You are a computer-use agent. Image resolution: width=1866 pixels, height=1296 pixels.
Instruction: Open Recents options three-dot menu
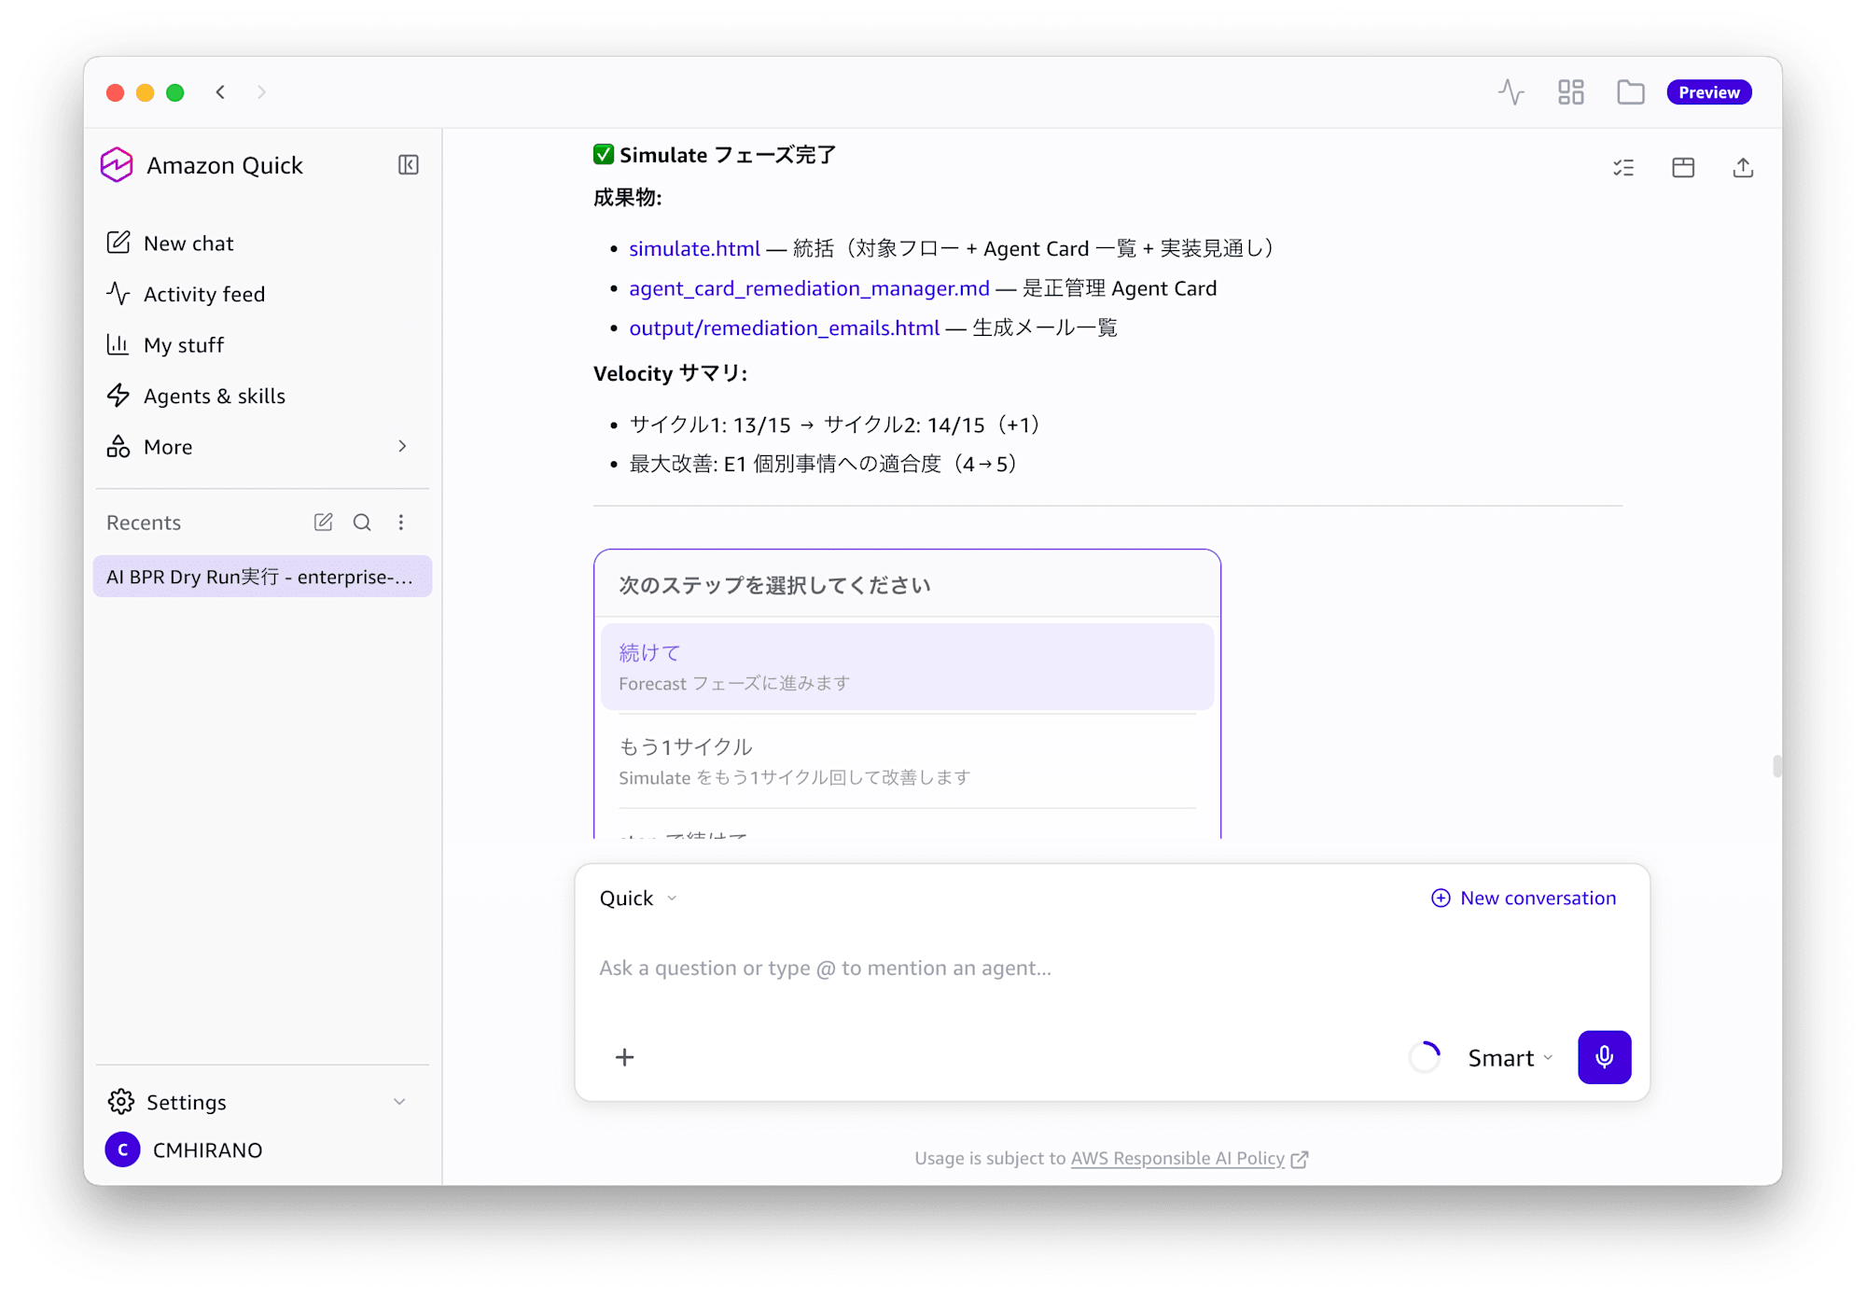pos(401,523)
